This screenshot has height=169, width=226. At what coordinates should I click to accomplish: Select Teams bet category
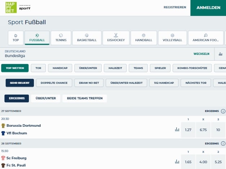pos(138,68)
